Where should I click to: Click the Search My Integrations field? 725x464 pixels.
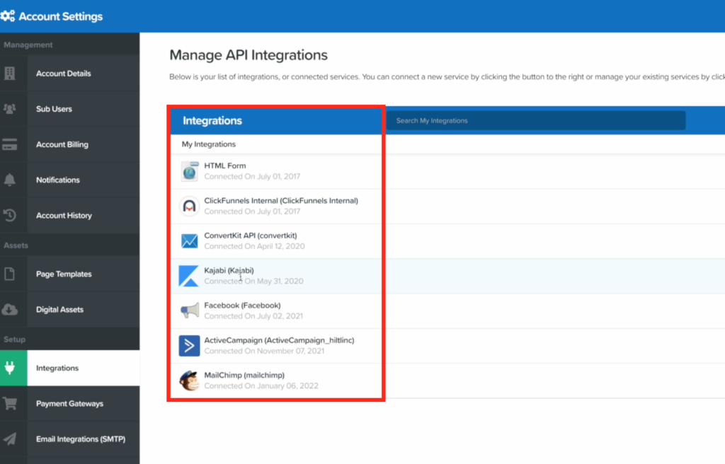pyautogui.click(x=536, y=121)
